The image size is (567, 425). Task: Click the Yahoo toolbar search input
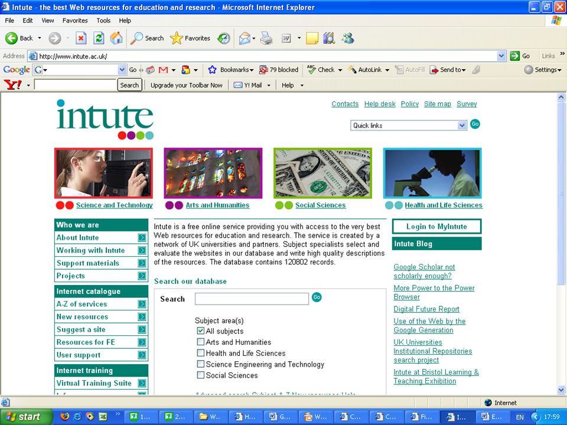point(75,85)
